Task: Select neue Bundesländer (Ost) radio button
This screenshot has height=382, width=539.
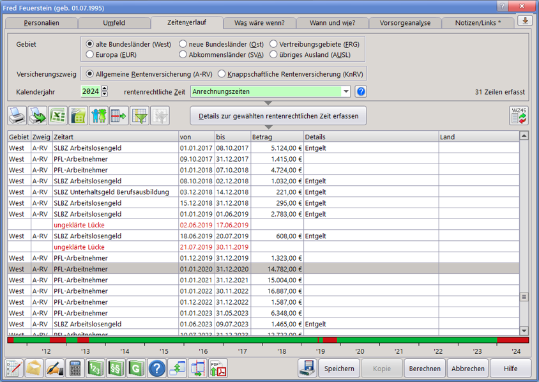Action: click(x=183, y=44)
